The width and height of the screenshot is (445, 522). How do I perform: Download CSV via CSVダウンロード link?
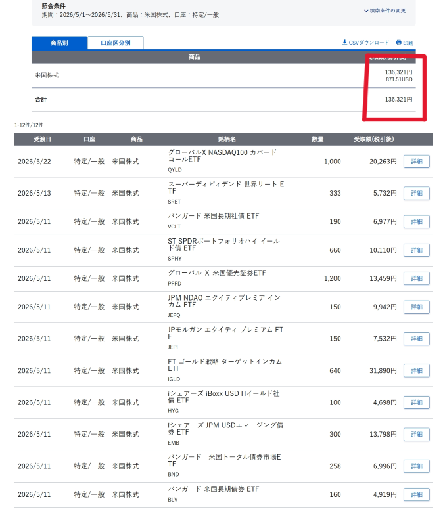365,43
